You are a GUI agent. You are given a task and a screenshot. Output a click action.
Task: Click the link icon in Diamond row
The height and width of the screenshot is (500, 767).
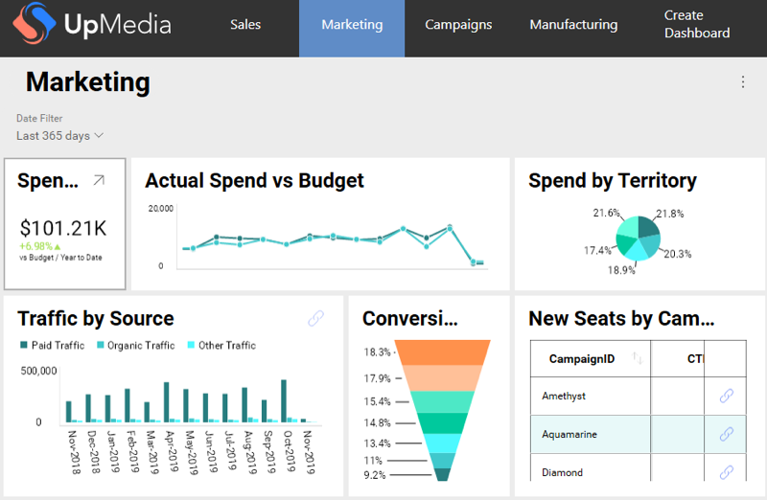(x=726, y=472)
